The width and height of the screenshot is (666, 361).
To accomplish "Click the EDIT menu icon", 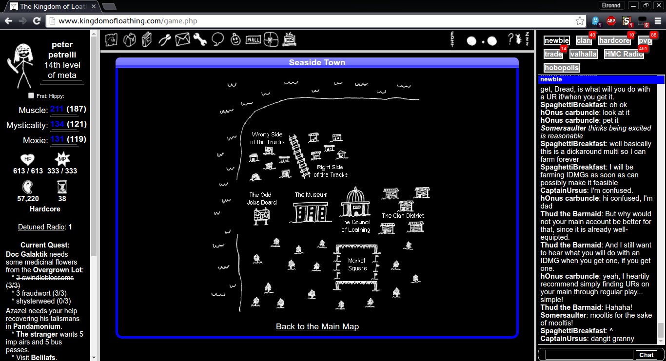I will pyautogui.click(x=453, y=39).
